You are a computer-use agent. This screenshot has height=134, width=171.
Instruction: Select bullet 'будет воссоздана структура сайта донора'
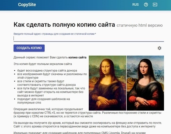(47, 71)
